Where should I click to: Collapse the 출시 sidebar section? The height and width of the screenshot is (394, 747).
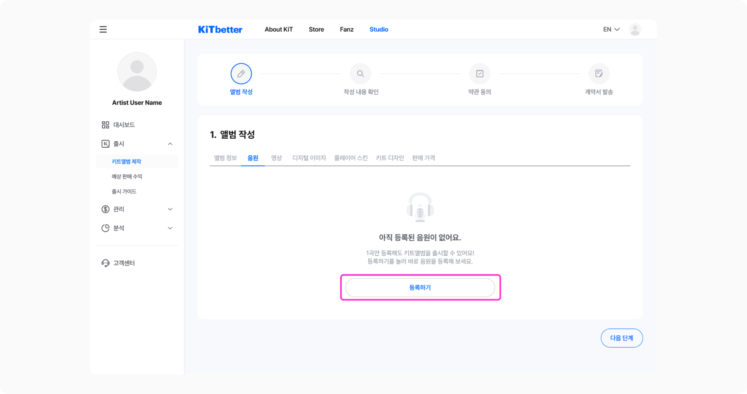(x=170, y=144)
